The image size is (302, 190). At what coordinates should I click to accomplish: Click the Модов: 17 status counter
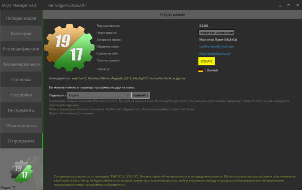tap(8, 187)
